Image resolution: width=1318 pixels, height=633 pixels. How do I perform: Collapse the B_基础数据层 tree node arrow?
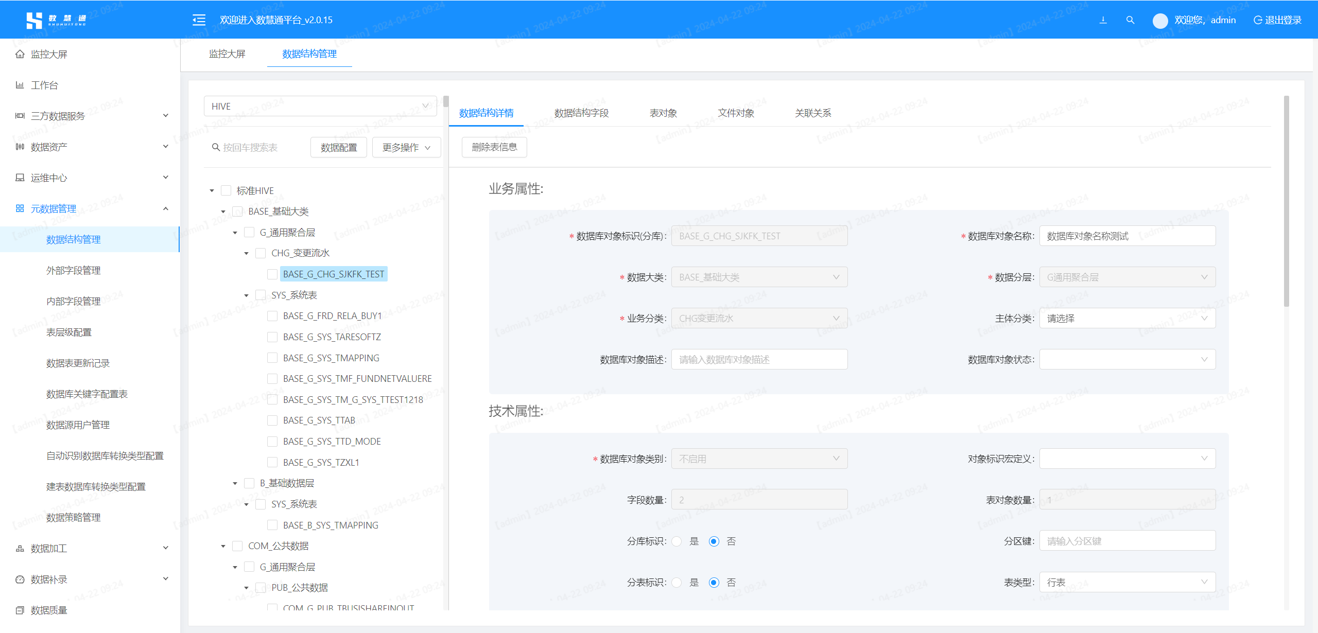click(235, 483)
